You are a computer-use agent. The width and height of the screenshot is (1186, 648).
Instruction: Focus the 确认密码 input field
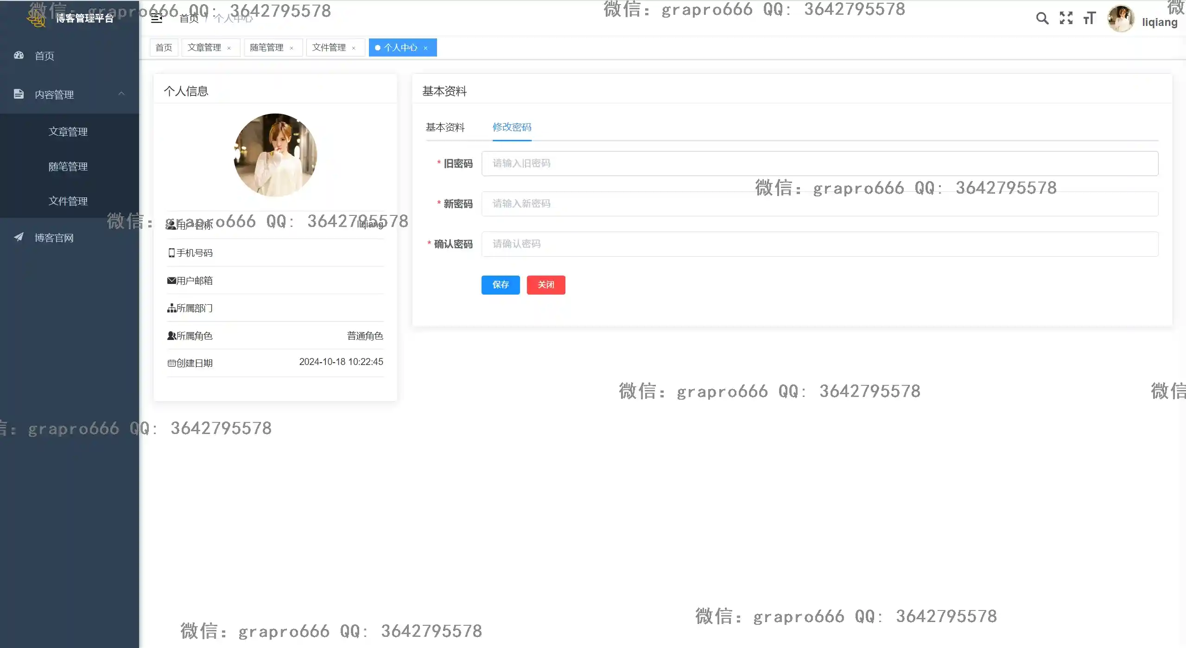[x=819, y=244]
